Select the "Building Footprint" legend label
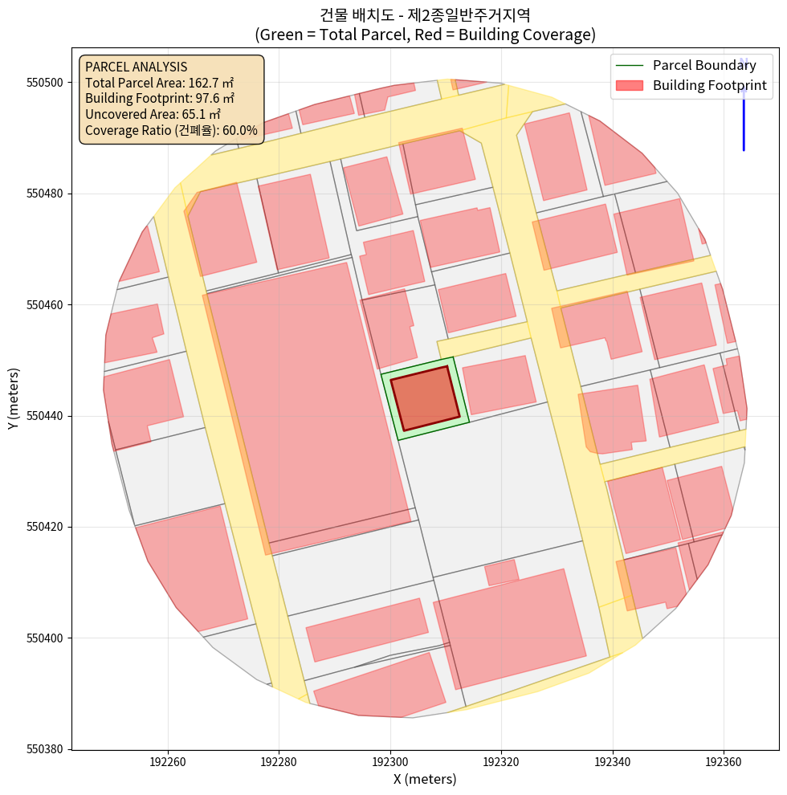787x795 pixels. tap(709, 85)
